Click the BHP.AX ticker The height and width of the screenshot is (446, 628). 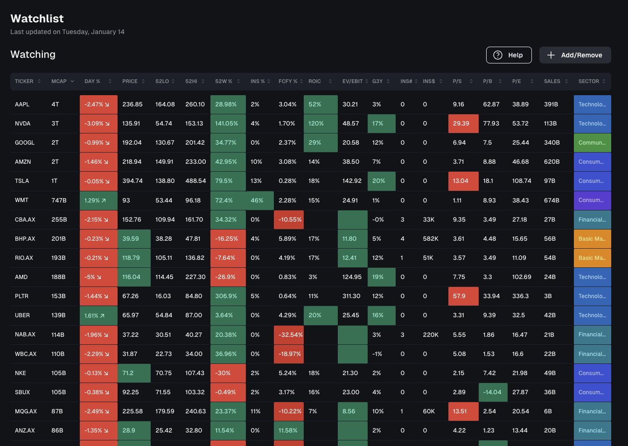click(25, 238)
